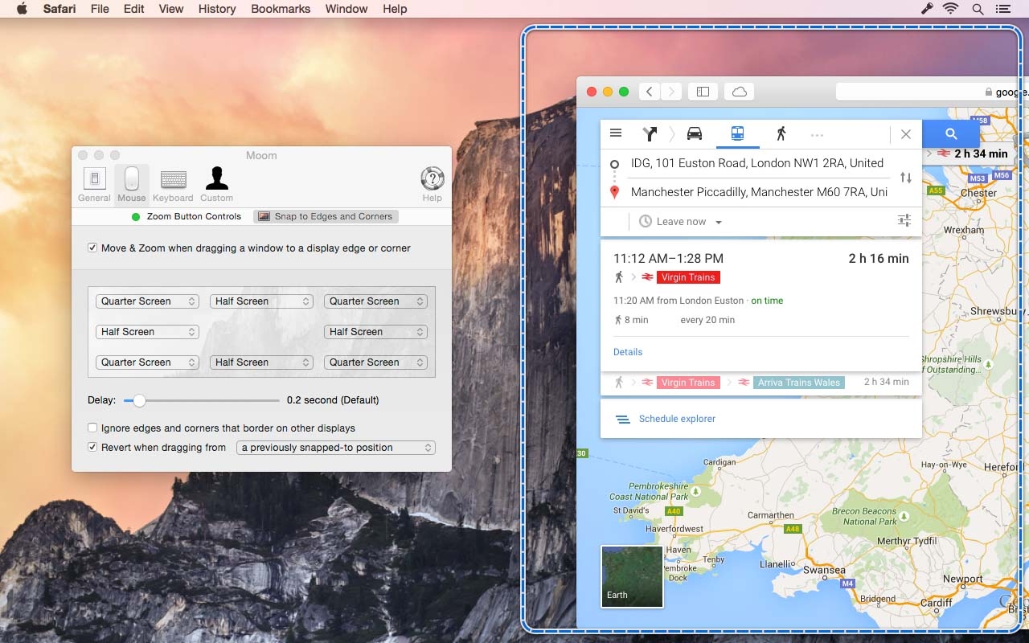This screenshot has width=1029, height=643.
Task: Open right edge Half Screen dropdown
Action: 375,332
